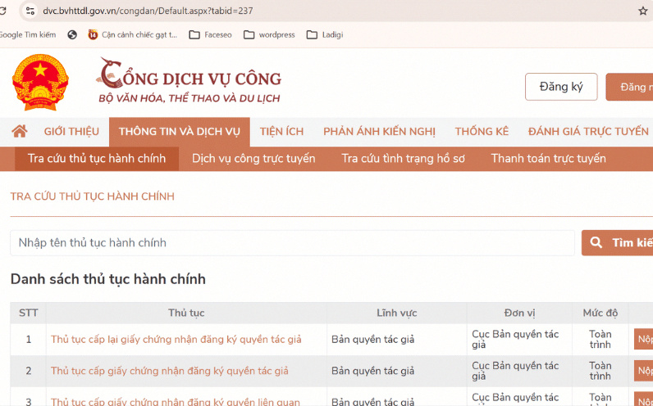This screenshot has height=406, width=653.
Task: Open the globe bookmark icon
Action: 72,35
